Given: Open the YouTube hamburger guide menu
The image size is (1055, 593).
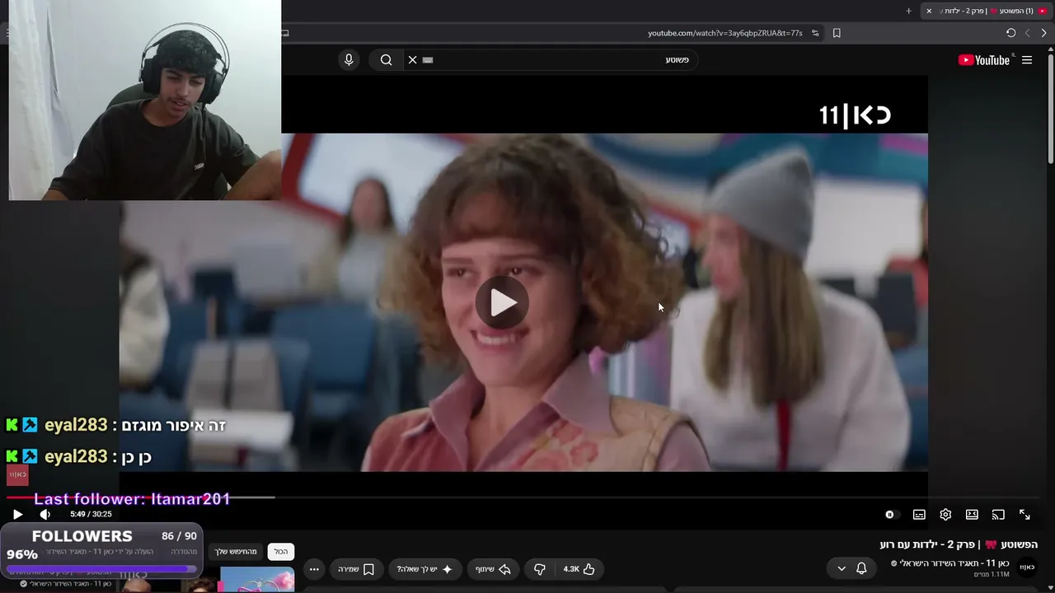Looking at the screenshot, I should (x=1027, y=60).
